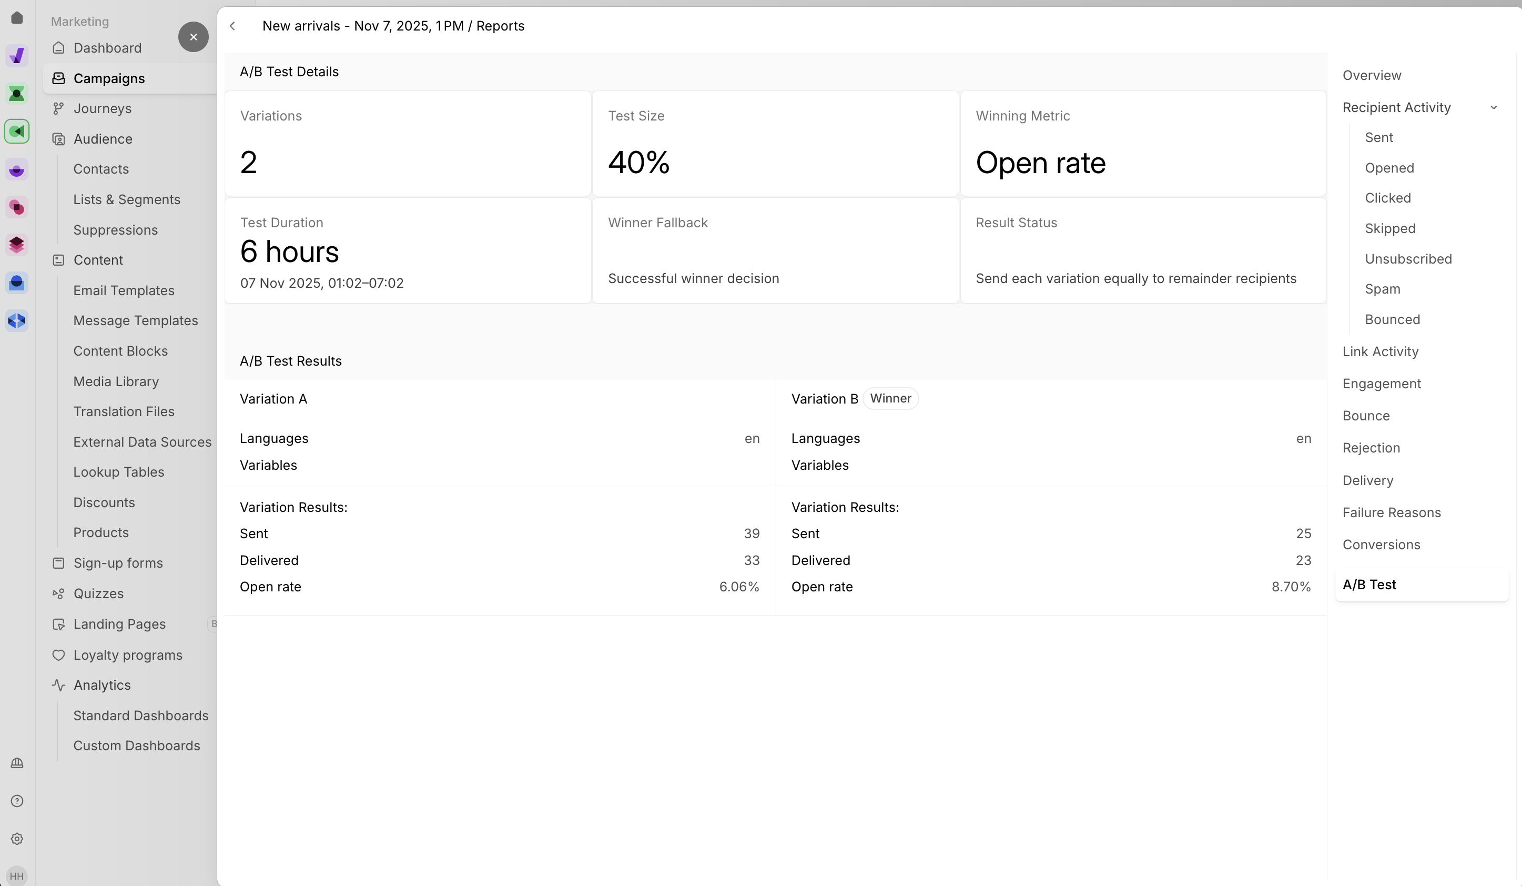Open the Link Activity report section

point(1380,352)
